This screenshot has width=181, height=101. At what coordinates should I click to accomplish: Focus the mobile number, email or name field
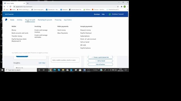click(65, 60)
